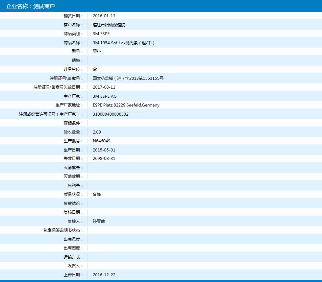Click quality status value 合格

point(97,194)
